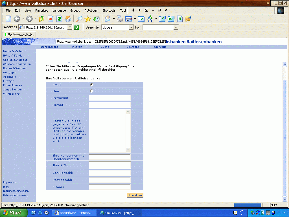Click the status bar loading progress bar
289x217 pixels.
pyautogui.click(x=248, y=205)
